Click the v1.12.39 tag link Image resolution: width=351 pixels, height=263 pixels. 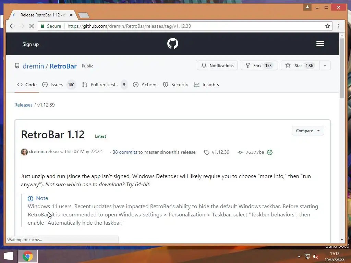(220, 152)
